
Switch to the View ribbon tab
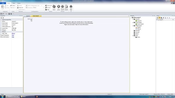coord(14,3)
